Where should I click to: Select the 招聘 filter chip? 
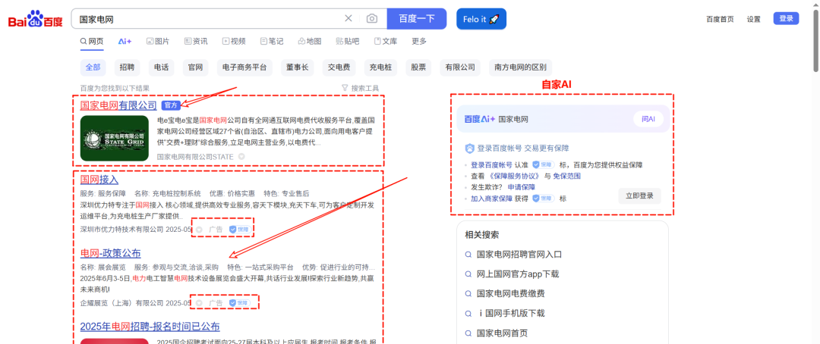[x=127, y=67]
